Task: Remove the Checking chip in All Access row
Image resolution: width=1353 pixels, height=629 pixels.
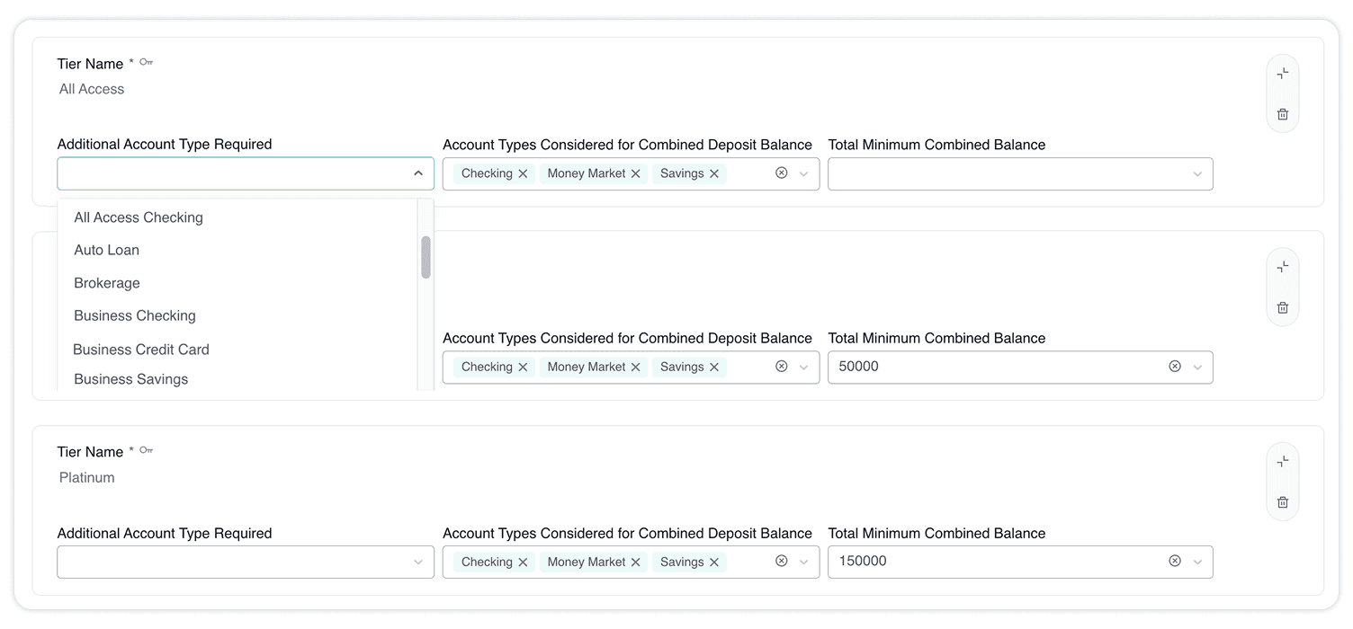Action: (x=523, y=173)
